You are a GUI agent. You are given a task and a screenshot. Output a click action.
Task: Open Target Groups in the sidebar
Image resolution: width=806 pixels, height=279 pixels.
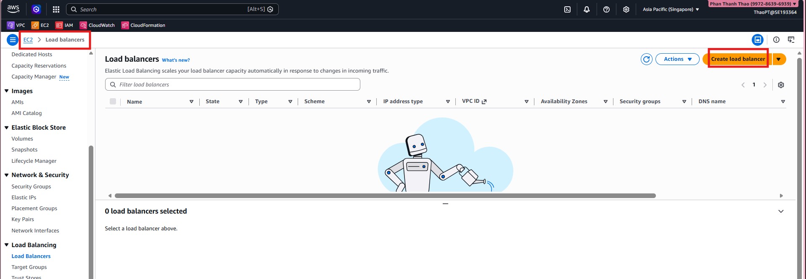(x=29, y=267)
